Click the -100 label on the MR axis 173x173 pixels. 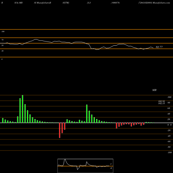[170, 153]
